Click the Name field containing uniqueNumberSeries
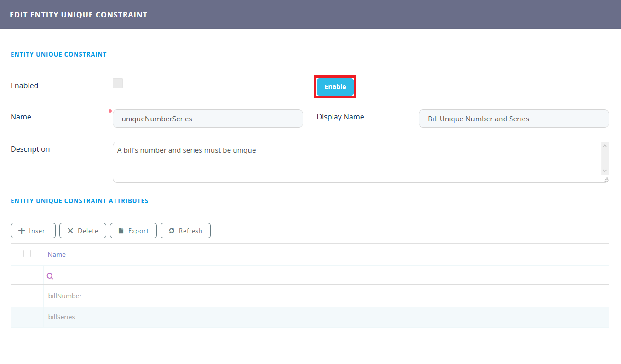This screenshot has width=621, height=364. (207, 119)
